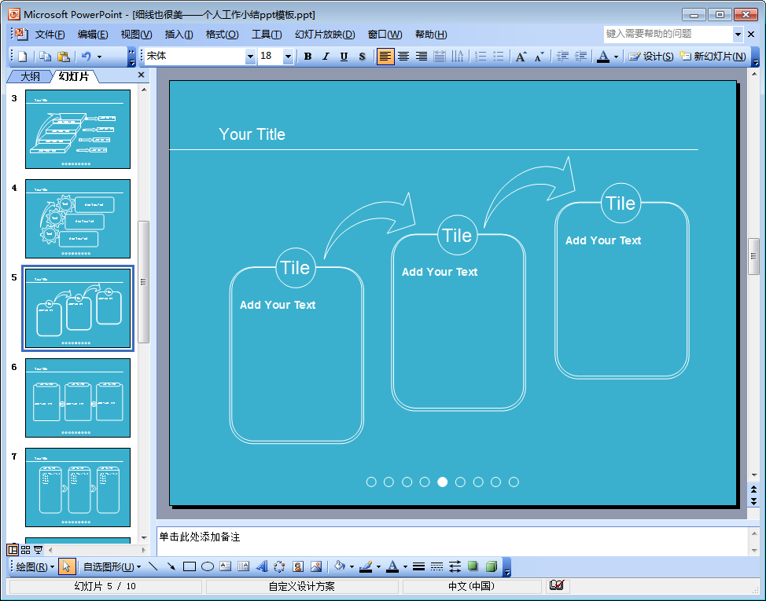Open the font name dropdown
The height and width of the screenshot is (601, 766).
point(250,57)
